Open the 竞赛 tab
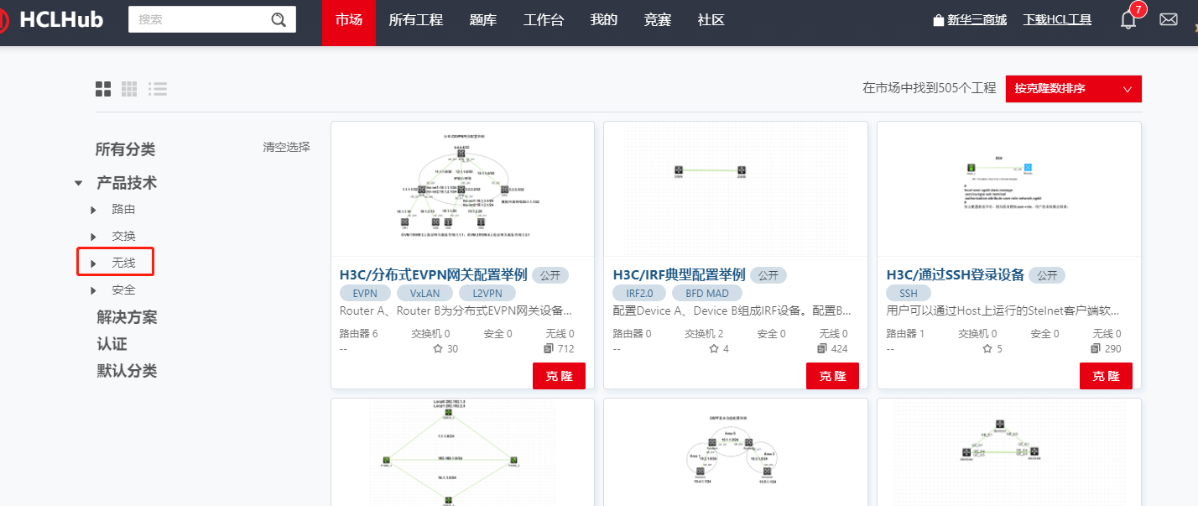This screenshot has height=506, width=1198. coord(658,20)
